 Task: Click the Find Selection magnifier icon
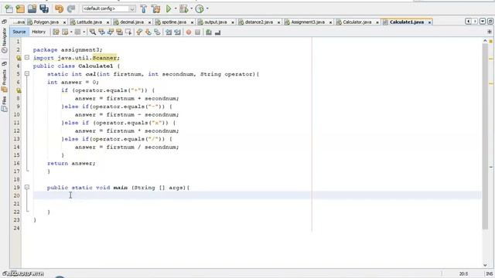pyautogui.click(x=93, y=32)
